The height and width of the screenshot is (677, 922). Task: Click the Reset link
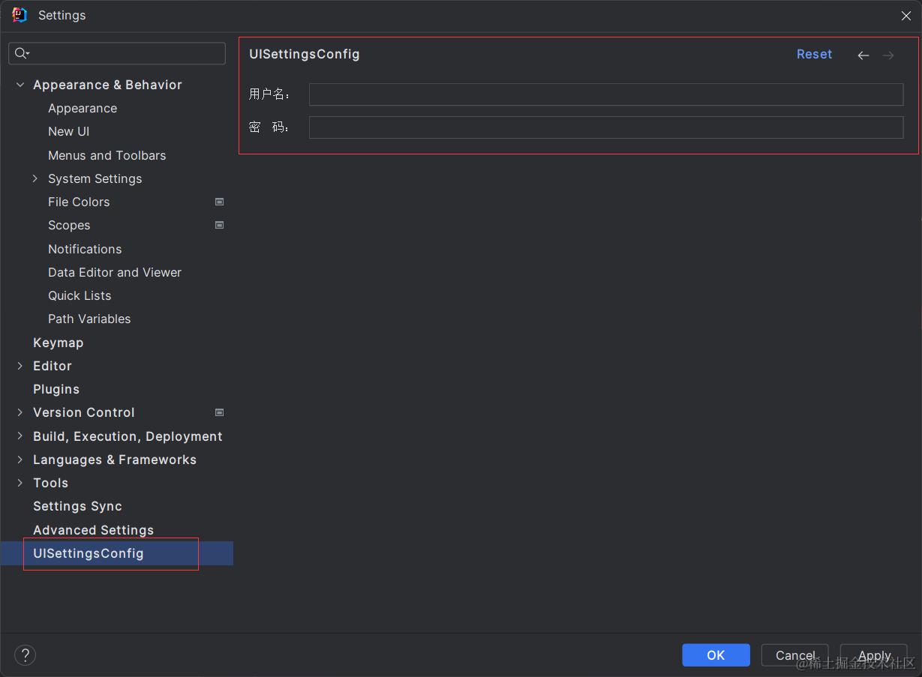pyautogui.click(x=814, y=54)
